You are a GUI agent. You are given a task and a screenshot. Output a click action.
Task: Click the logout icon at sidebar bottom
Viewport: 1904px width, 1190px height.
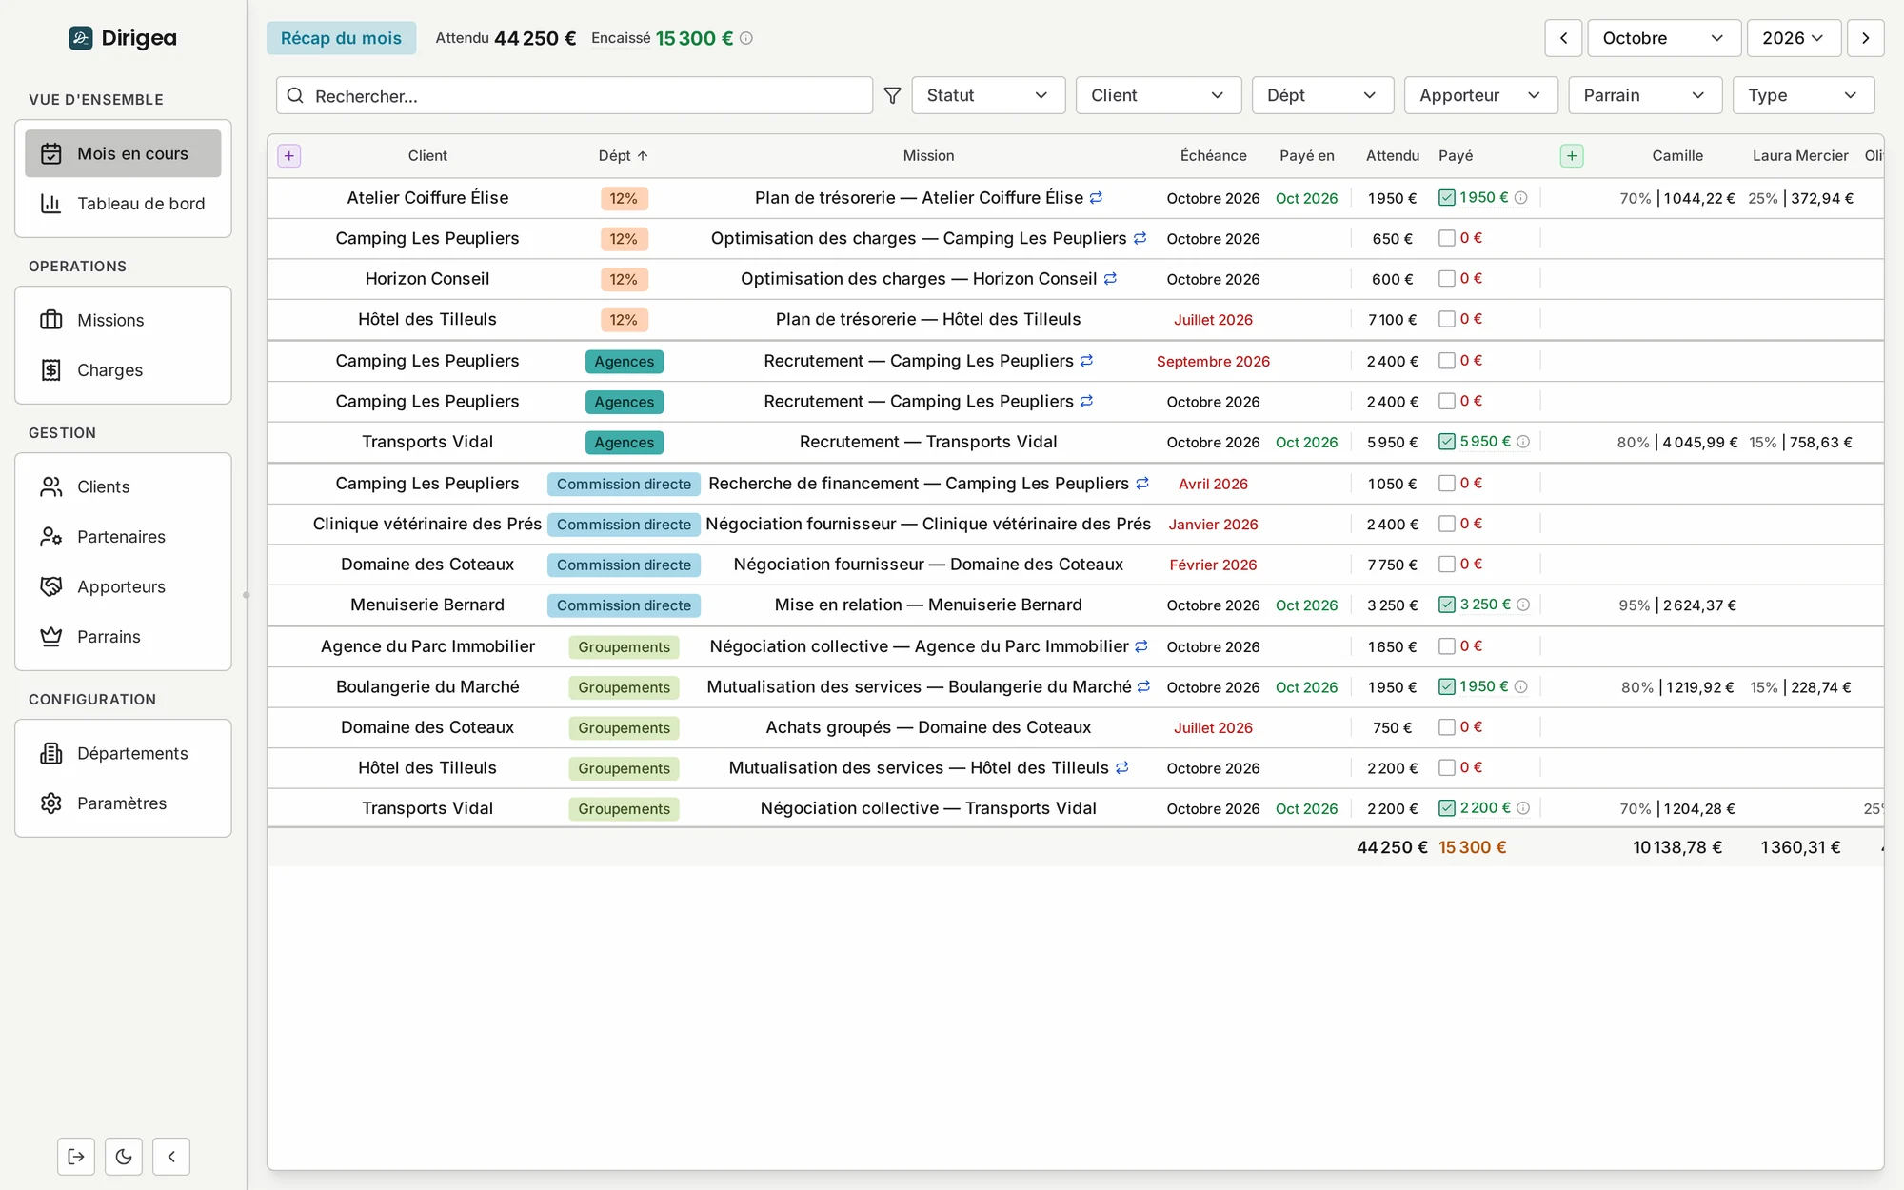[76, 1157]
